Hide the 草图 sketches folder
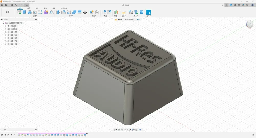 9,41
